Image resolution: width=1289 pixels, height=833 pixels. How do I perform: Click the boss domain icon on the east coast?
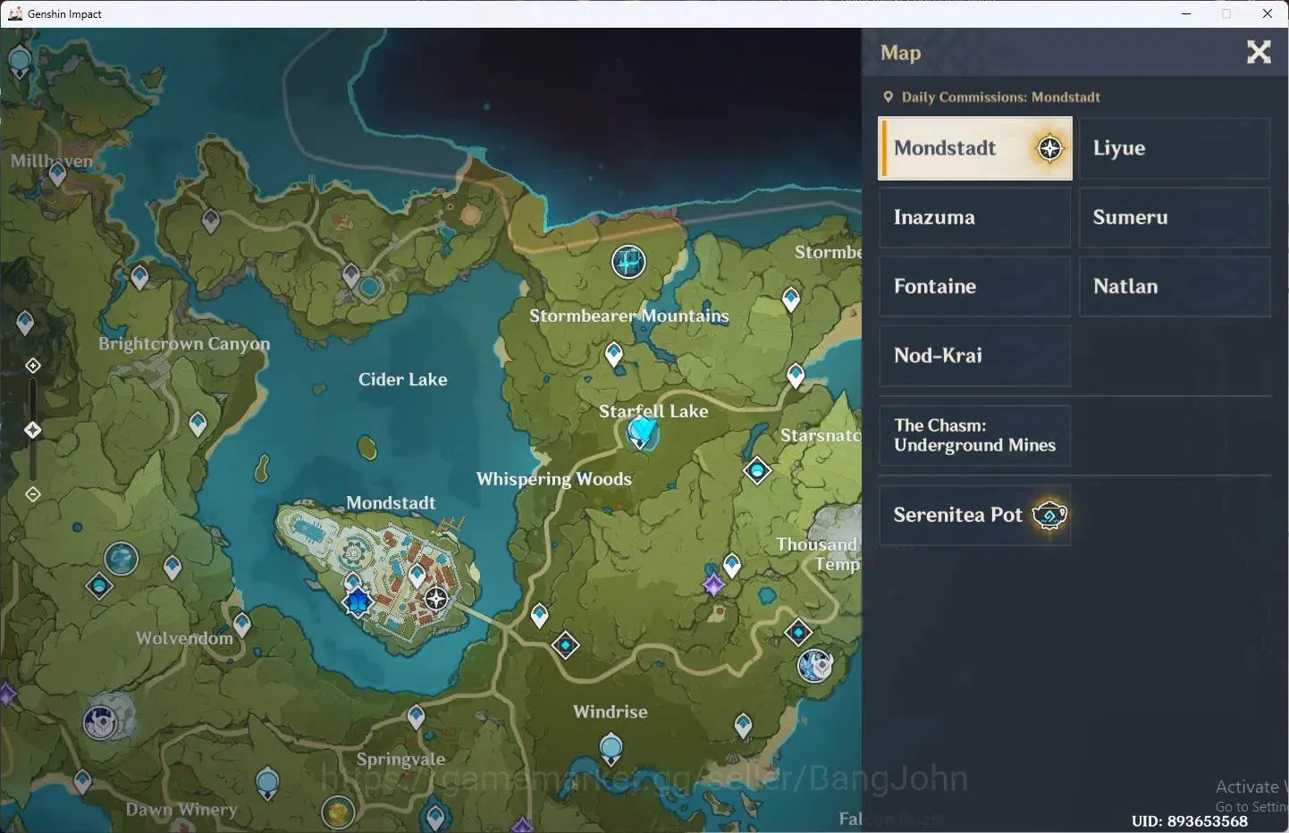point(815,666)
